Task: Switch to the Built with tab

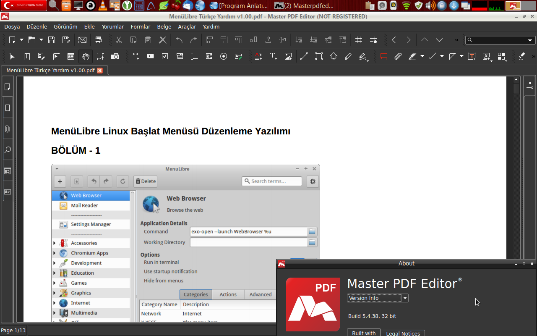Action: coord(364,333)
